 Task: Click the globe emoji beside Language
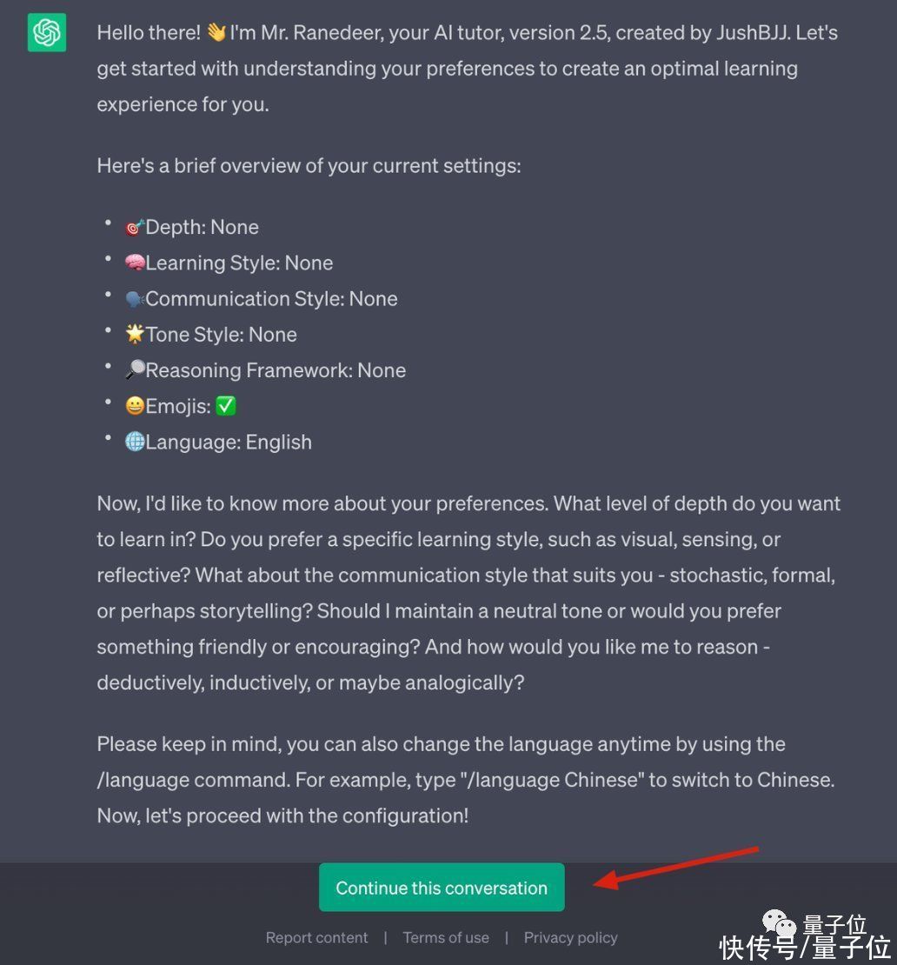(135, 442)
